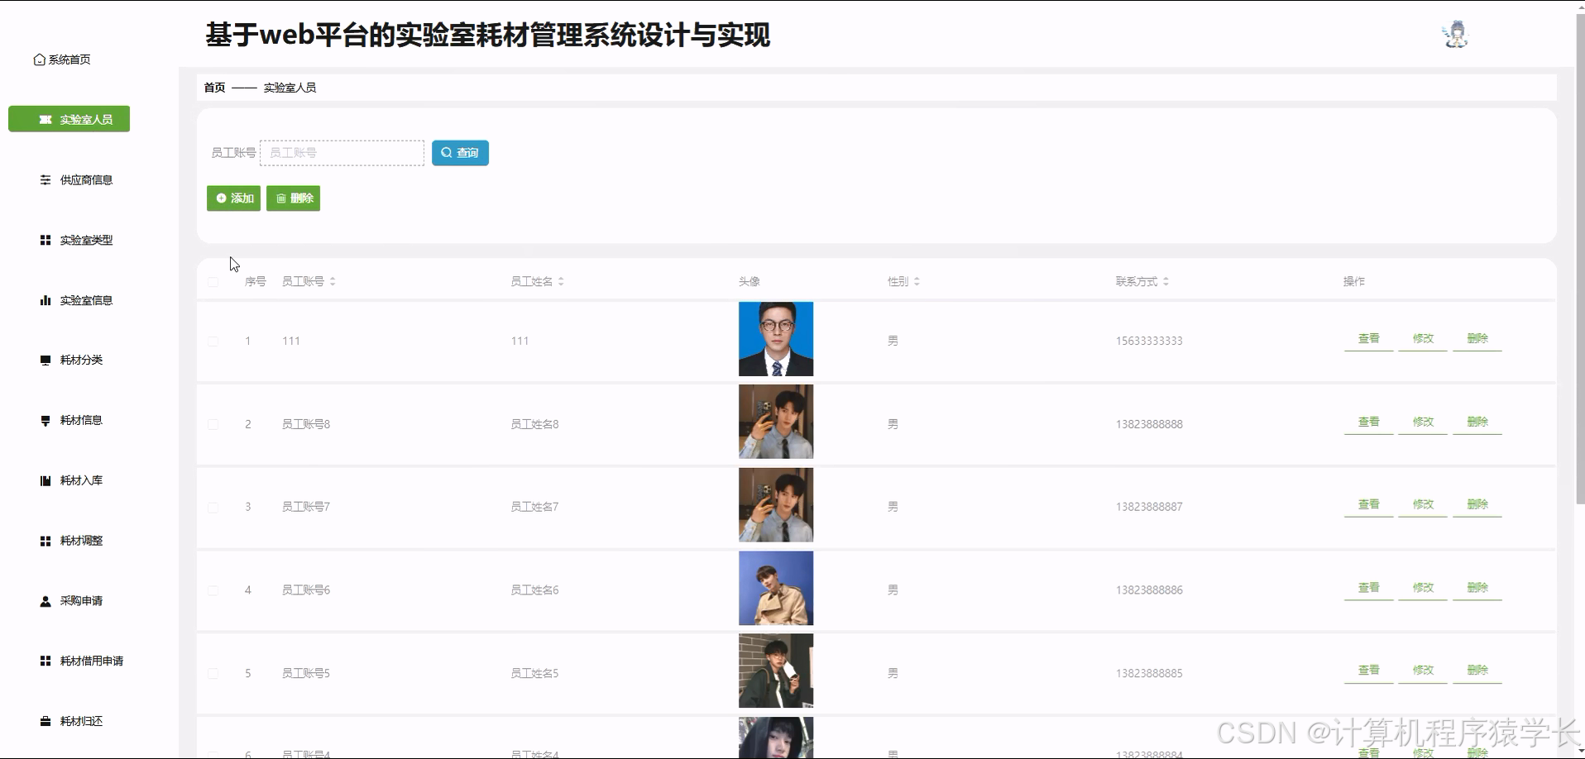This screenshot has height=759, width=1585.
Task: Check the row for 员工账号5
Action: 213,673
